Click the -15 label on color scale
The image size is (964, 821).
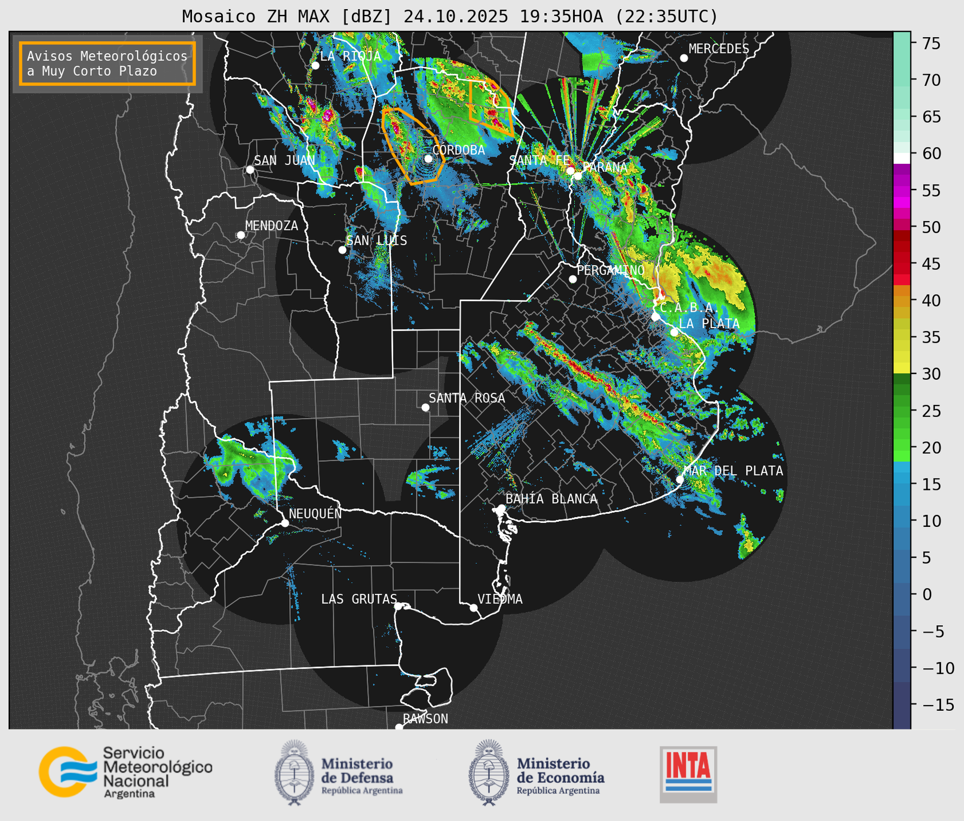938,705
